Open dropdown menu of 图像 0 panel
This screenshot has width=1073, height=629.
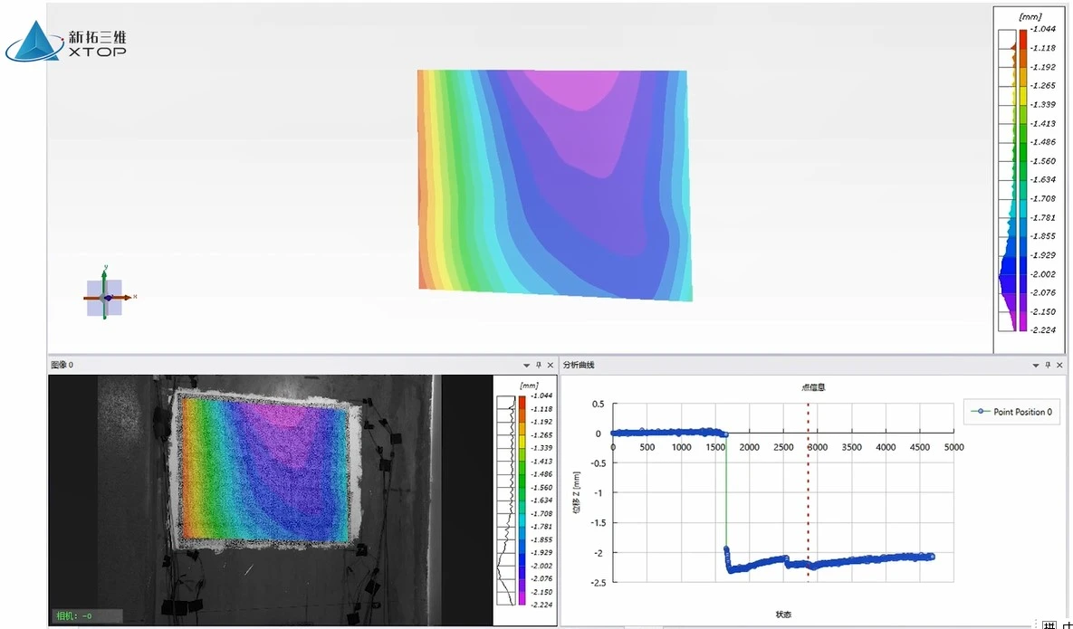525,365
